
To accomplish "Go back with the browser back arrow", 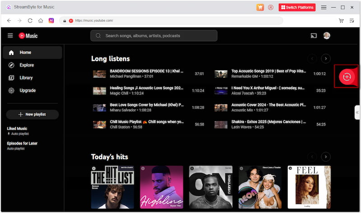I will pos(9,21).
